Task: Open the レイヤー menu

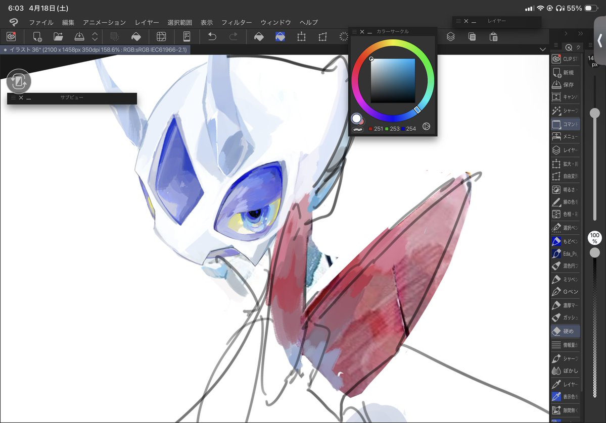Action: [x=147, y=22]
